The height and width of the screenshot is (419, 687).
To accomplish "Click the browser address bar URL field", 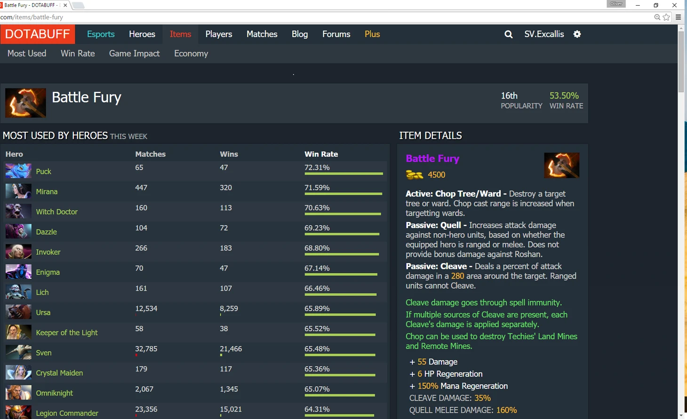I will (282, 17).
